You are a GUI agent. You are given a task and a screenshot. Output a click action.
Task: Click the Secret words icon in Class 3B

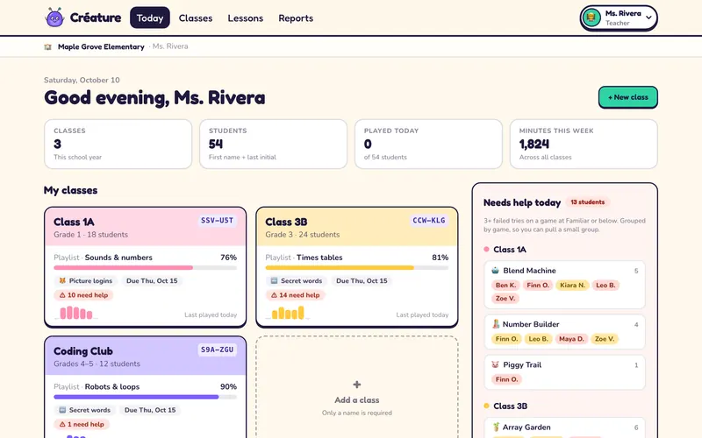274,280
